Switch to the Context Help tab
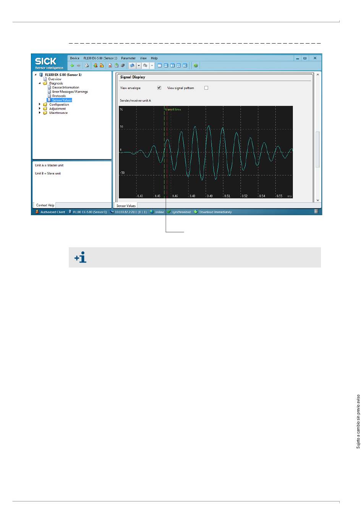This screenshot has width=363, height=527. pos(45,205)
